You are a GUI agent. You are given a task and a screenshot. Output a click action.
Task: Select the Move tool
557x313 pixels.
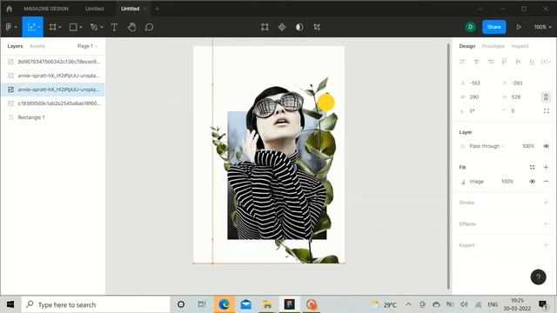[31, 27]
